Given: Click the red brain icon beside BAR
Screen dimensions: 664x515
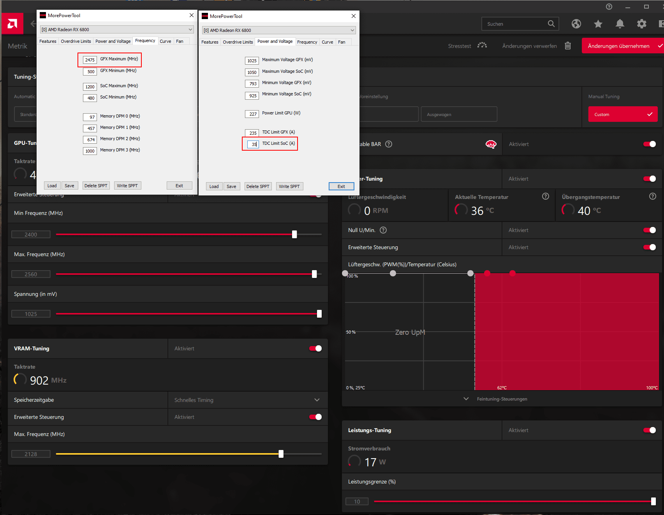Looking at the screenshot, I should point(491,144).
